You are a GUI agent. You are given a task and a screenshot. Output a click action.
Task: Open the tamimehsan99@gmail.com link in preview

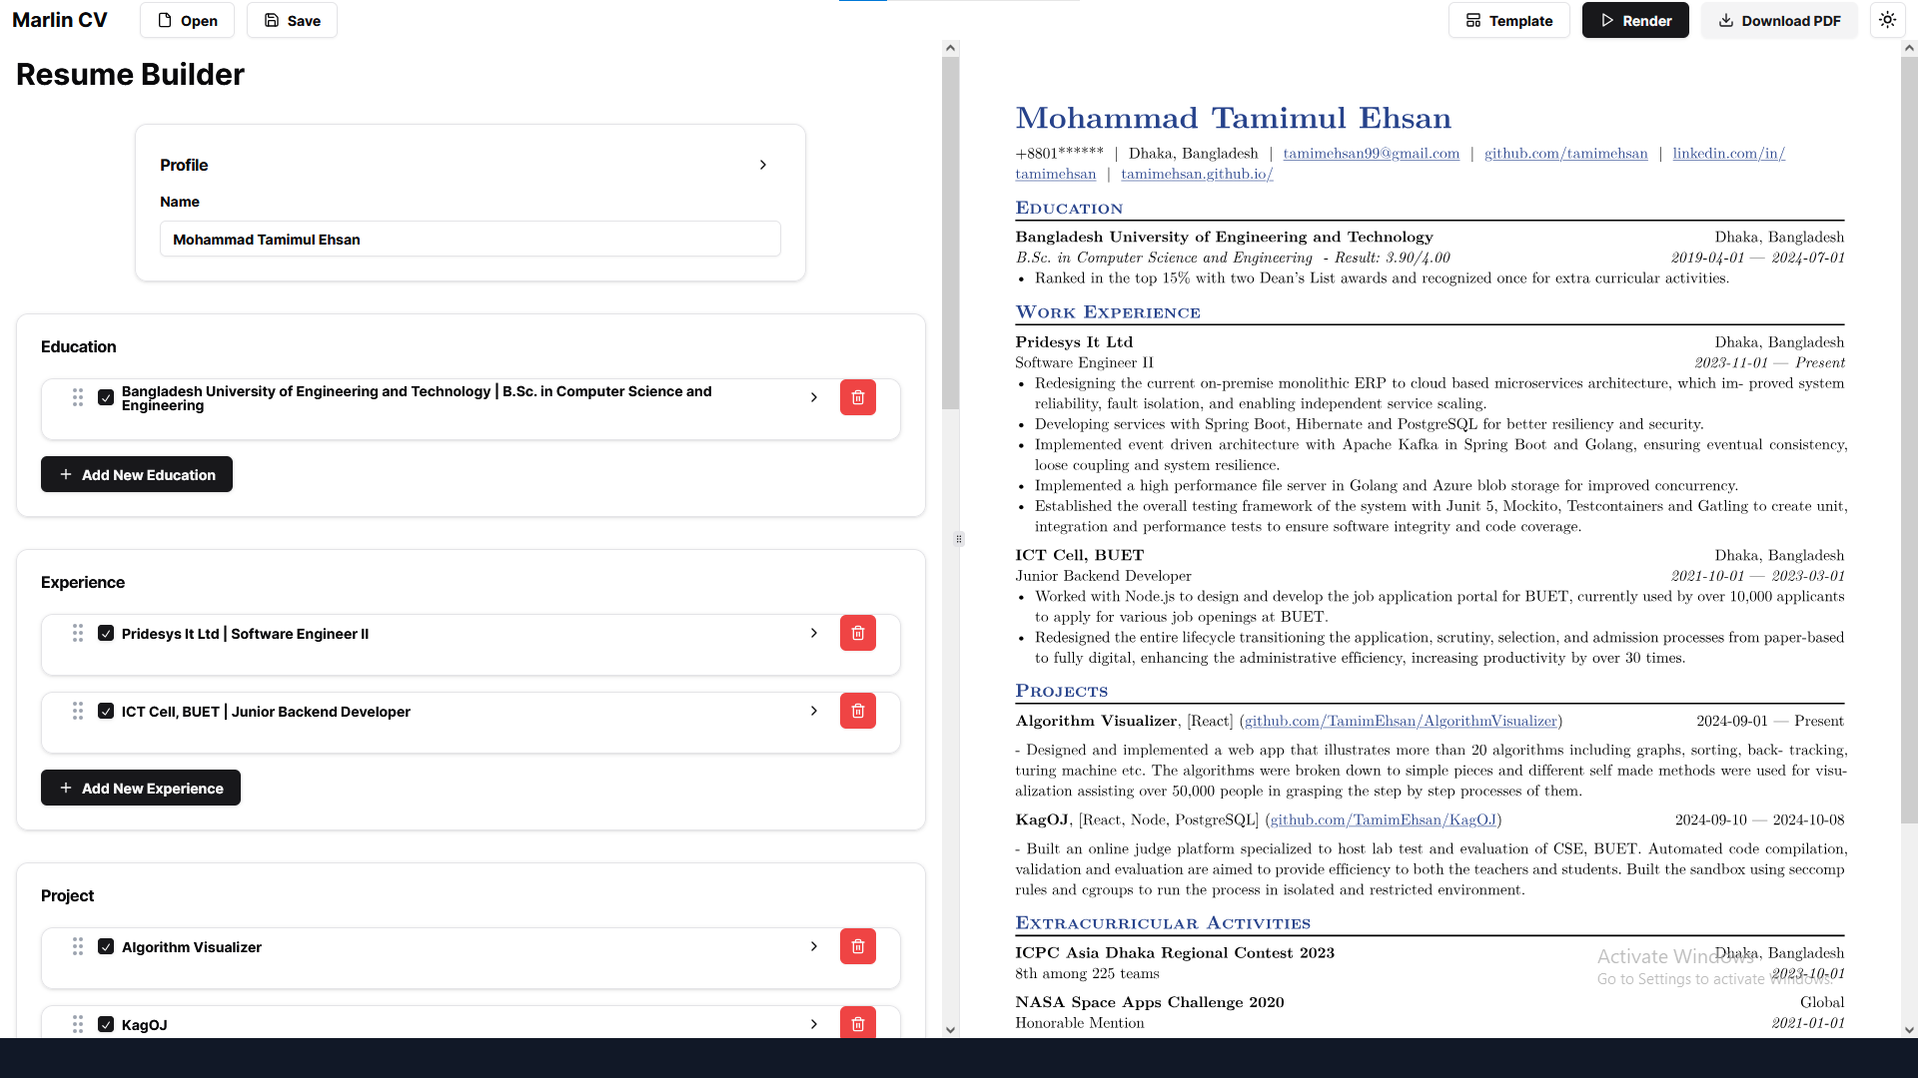(x=1371, y=153)
